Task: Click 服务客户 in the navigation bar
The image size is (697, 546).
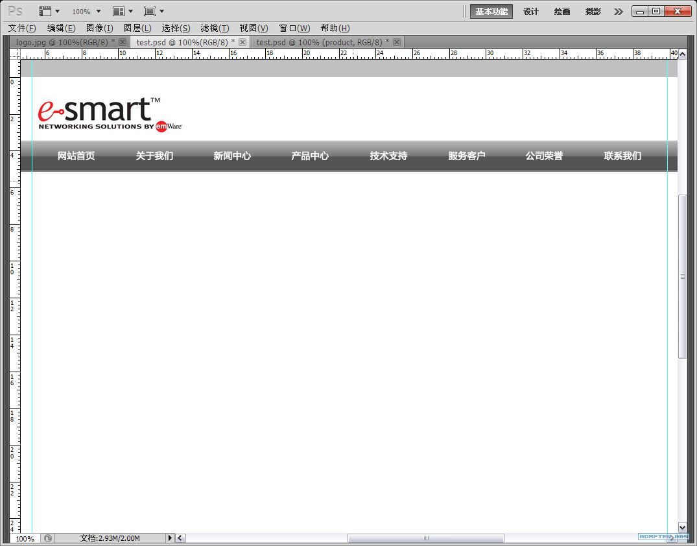Action: (x=466, y=156)
